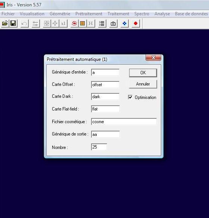The height and width of the screenshot is (218, 209).
Task: Open the Spectro menu
Action: [x=142, y=14]
